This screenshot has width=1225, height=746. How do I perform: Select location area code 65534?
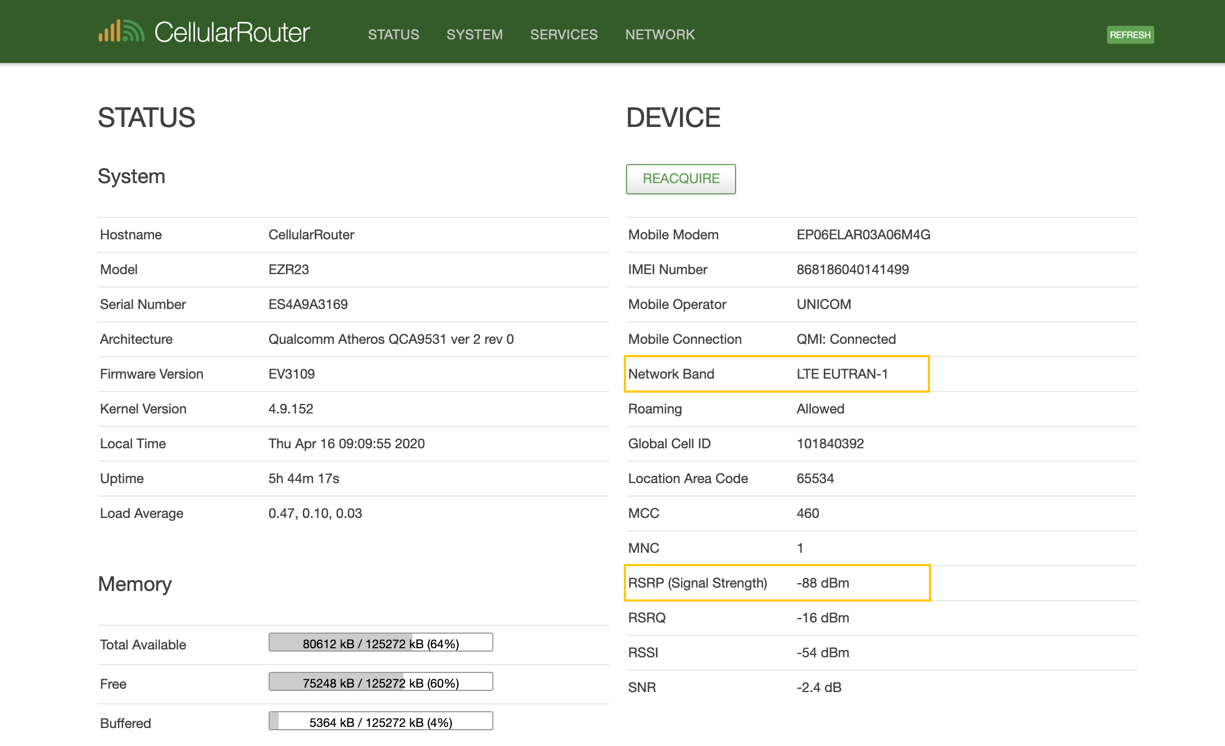pyautogui.click(x=815, y=479)
